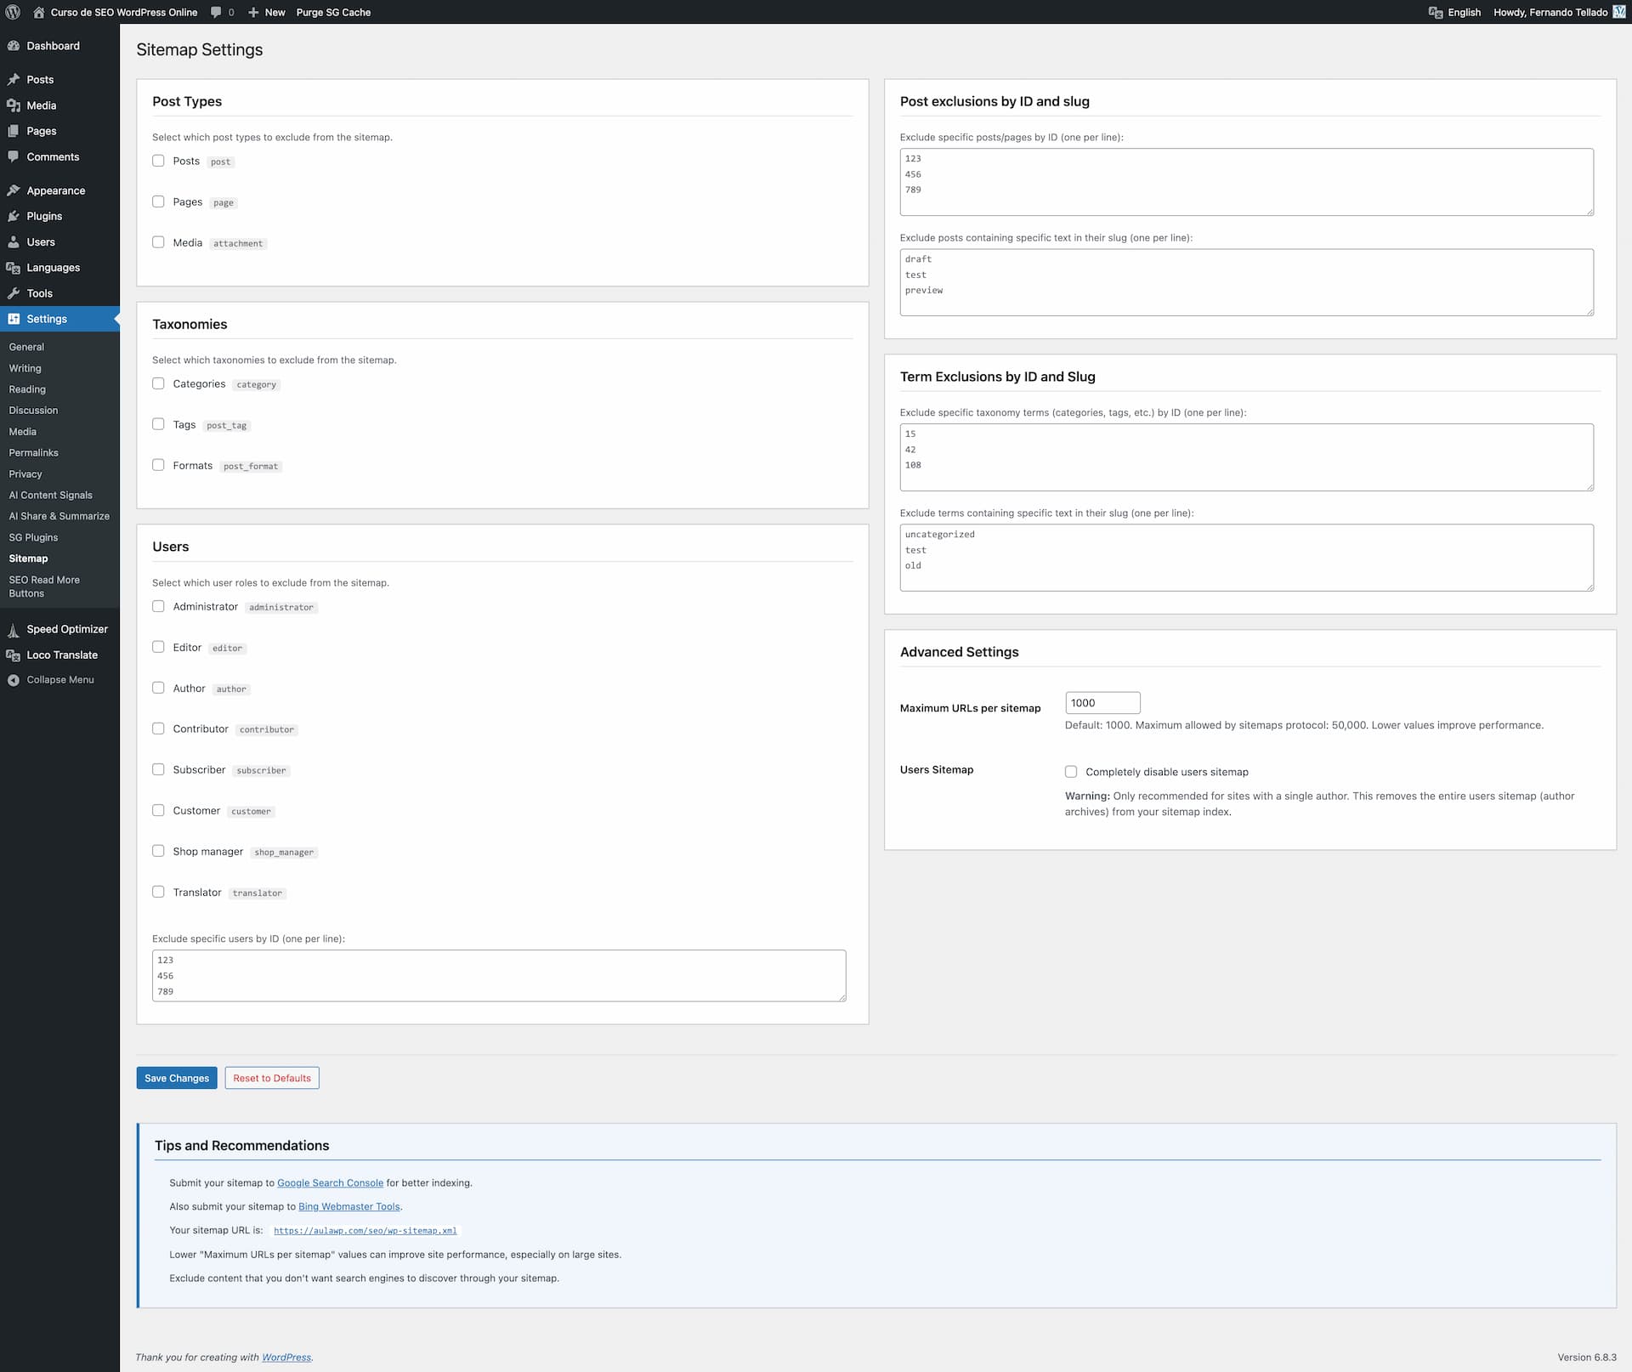
Task: Open the Howdy Fernando Tellado menu
Action: click(1550, 12)
